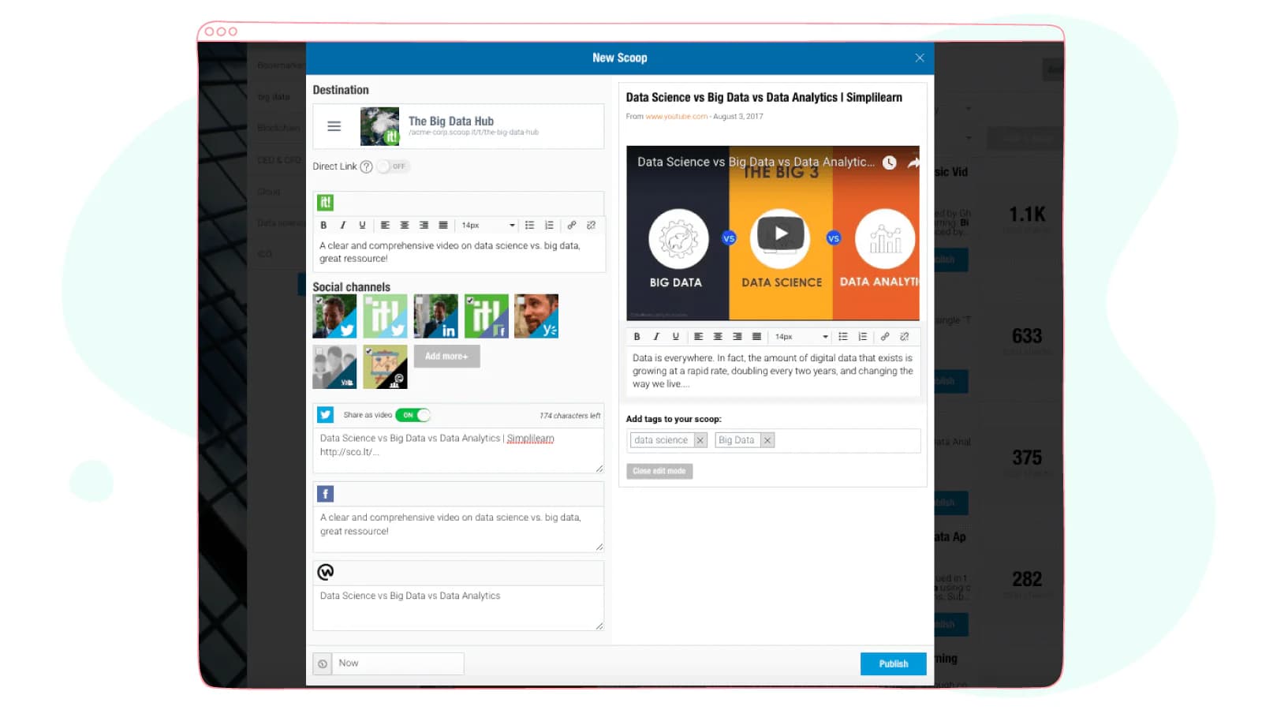The image size is (1262, 710).
Task: Edit the WordPress title text box
Action: pyautogui.click(x=458, y=608)
